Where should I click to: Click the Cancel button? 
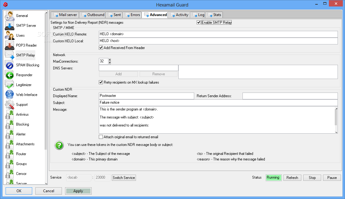[x=49, y=191]
